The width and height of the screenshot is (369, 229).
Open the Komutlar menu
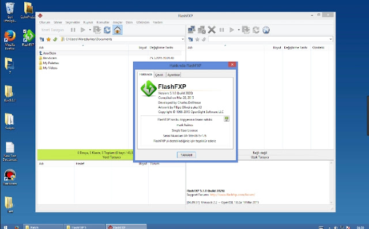click(x=103, y=22)
